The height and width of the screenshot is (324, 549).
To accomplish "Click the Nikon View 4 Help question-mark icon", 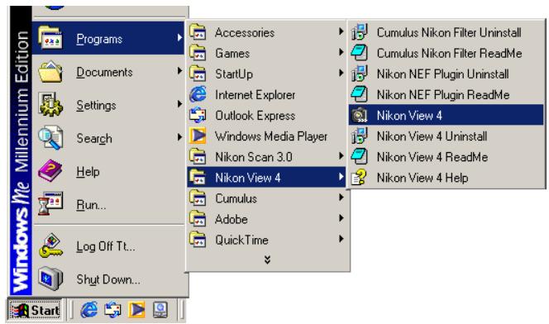I will [359, 178].
